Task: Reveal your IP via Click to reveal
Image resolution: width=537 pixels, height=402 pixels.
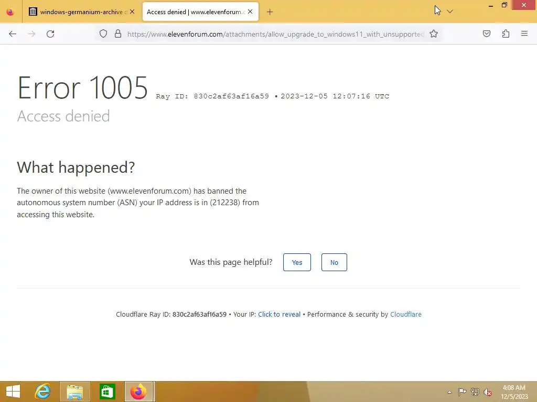Action: [279, 315]
